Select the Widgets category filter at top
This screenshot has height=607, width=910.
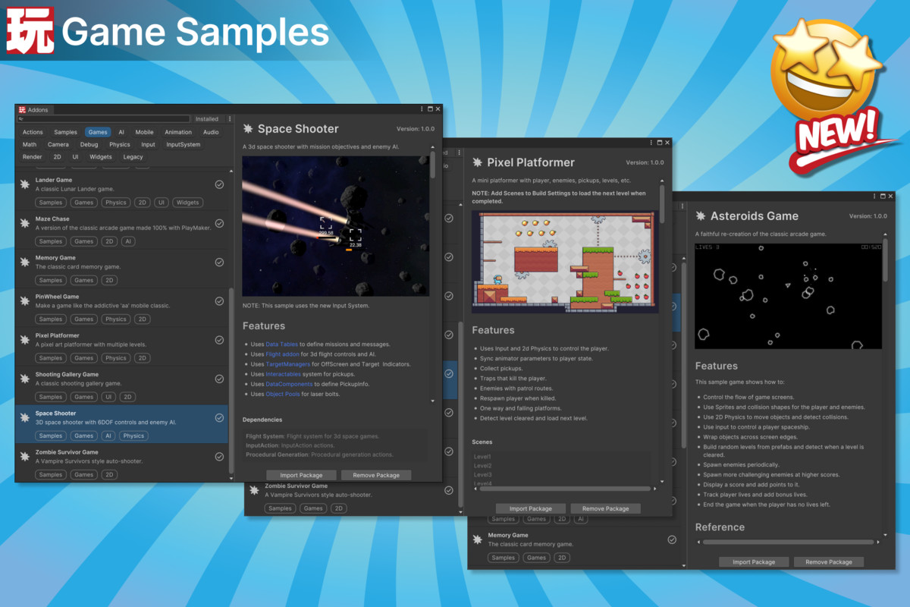101,157
